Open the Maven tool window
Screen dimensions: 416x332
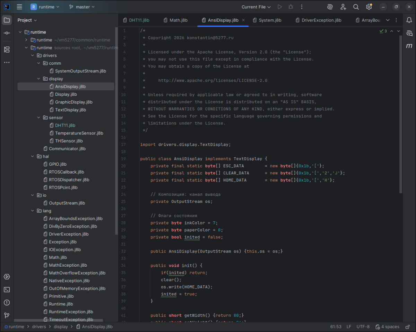click(x=409, y=46)
